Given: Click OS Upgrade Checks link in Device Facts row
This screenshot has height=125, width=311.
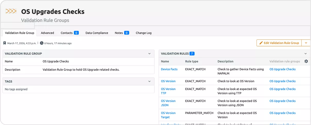Looking at the screenshot, I should tap(282, 69).
